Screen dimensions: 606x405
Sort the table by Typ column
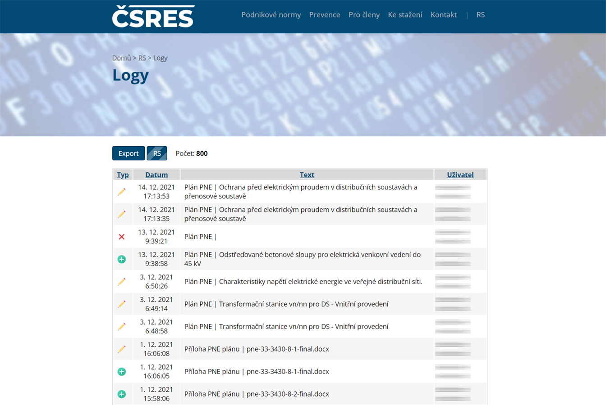click(x=123, y=175)
